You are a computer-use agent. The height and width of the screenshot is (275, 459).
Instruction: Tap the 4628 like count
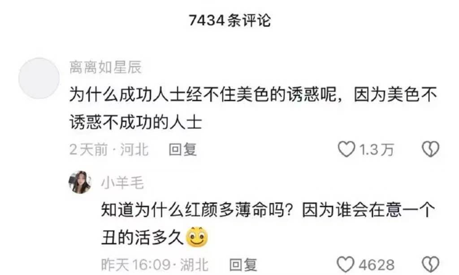tap(377, 265)
